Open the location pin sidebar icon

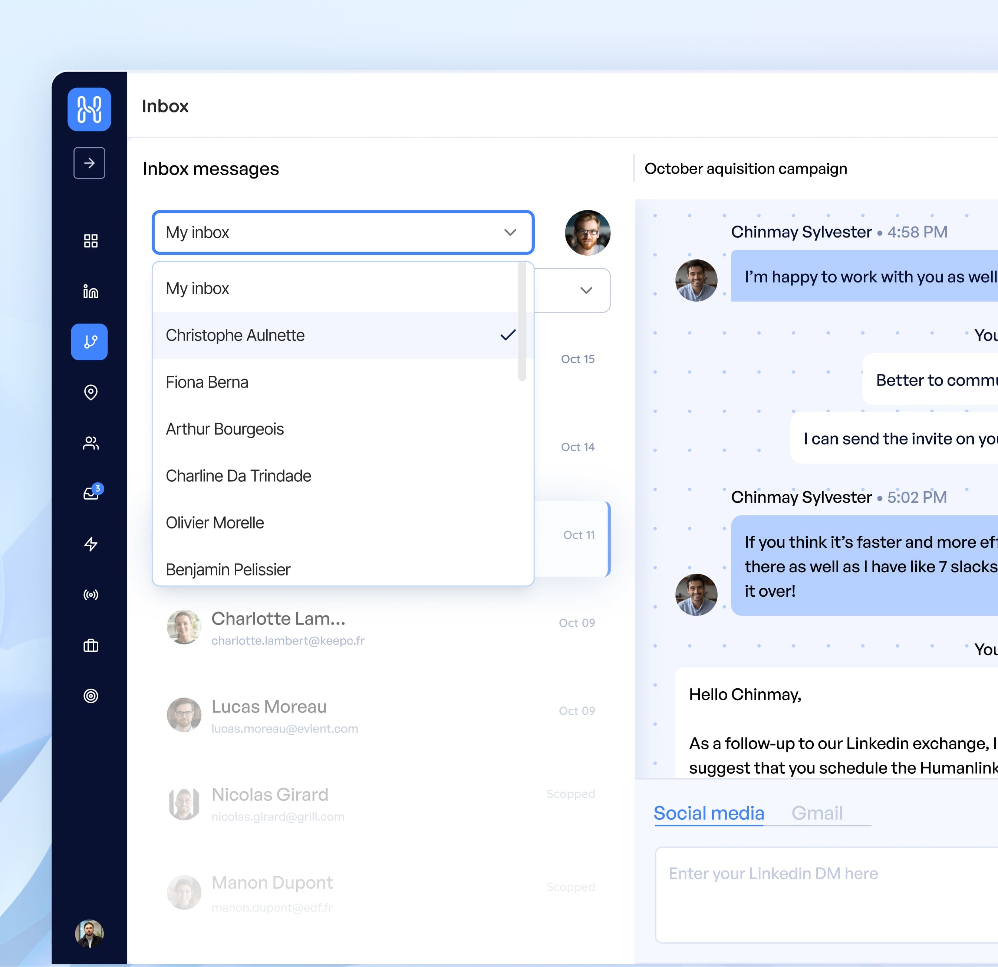[90, 392]
